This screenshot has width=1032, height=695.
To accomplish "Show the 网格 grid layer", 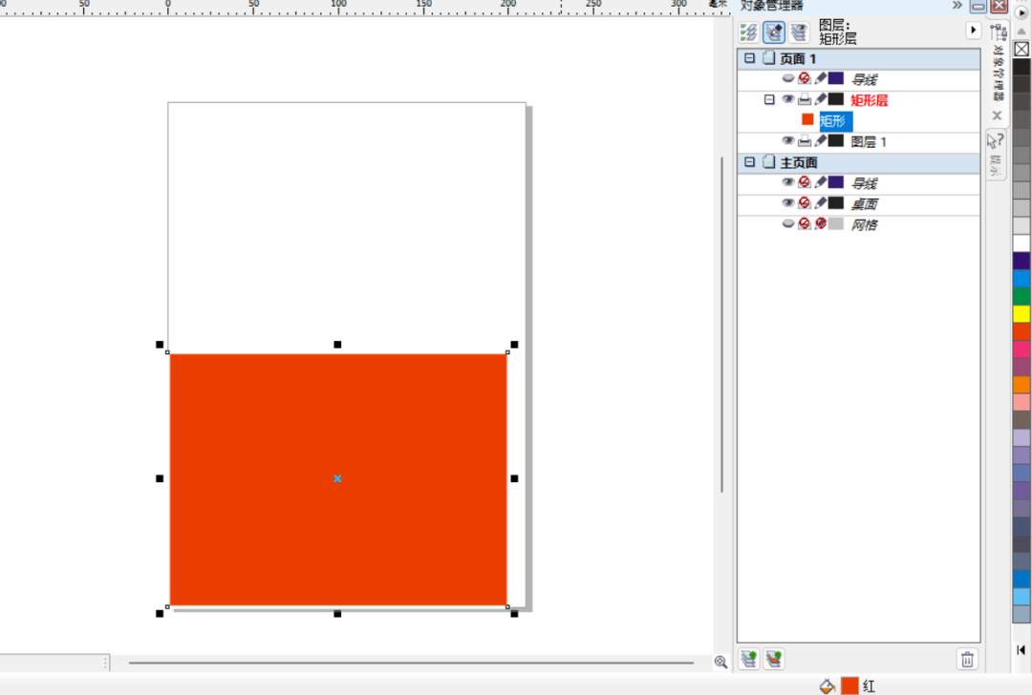I will pyautogui.click(x=788, y=224).
